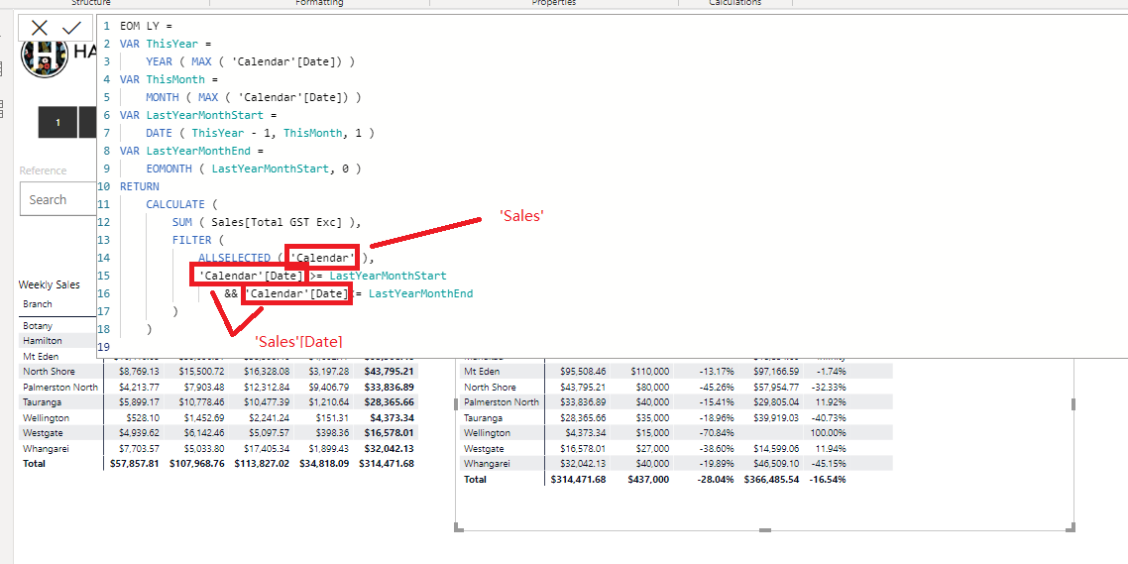
Task: Click Wellington in the Weekly Sales table
Action: (46, 418)
